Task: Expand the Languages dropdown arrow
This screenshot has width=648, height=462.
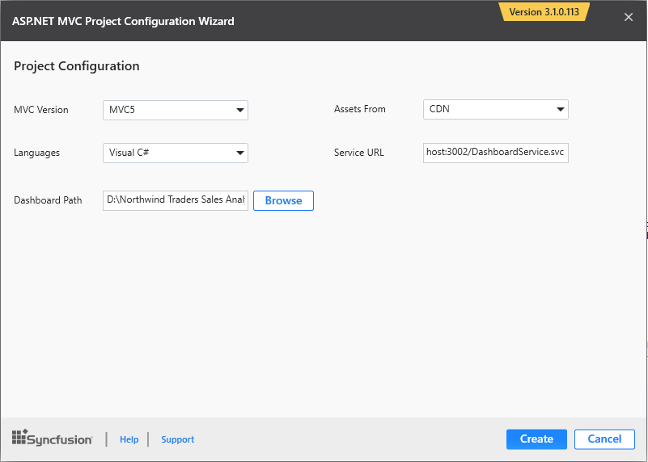Action: [x=240, y=153]
